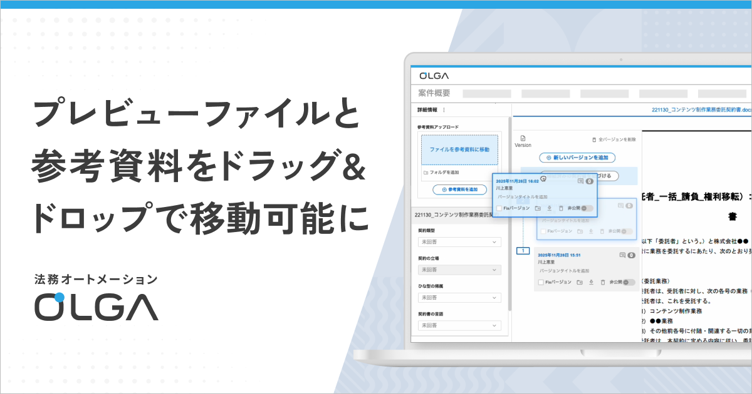Click the フォルダを追加 folder icon
The width and height of the screenshot is (752, 394).
425,173
